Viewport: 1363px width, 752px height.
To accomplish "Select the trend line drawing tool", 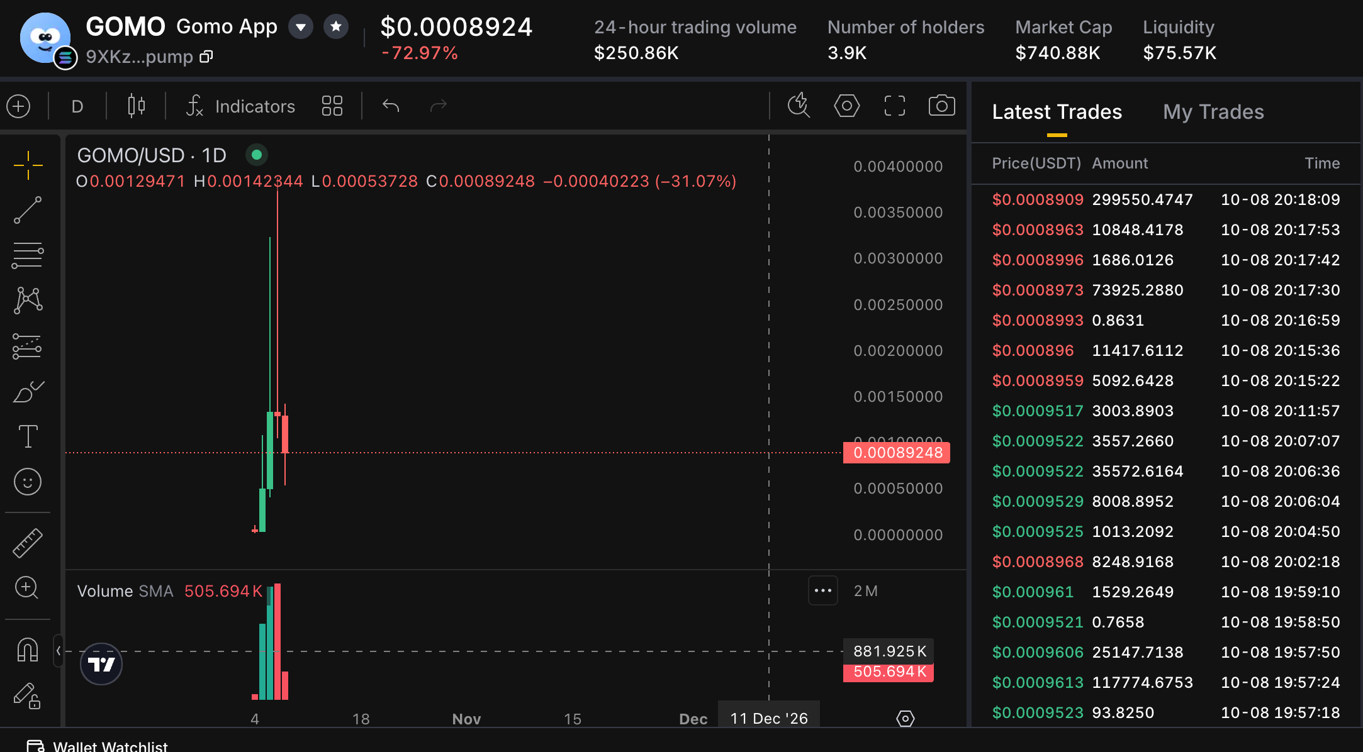I will [x=28, y=210].
